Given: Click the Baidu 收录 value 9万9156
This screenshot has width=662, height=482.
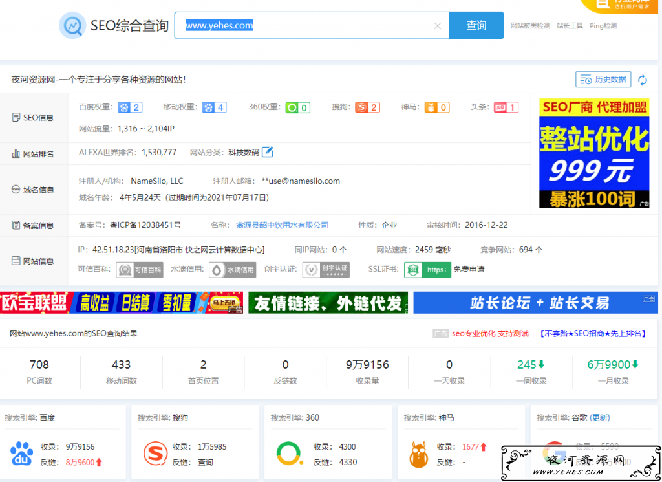Looking at the screenshot, I should (80, 447).
